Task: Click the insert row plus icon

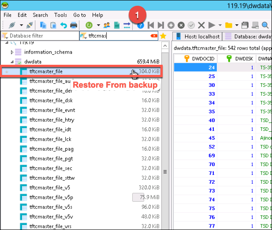Action: point(171,25)
